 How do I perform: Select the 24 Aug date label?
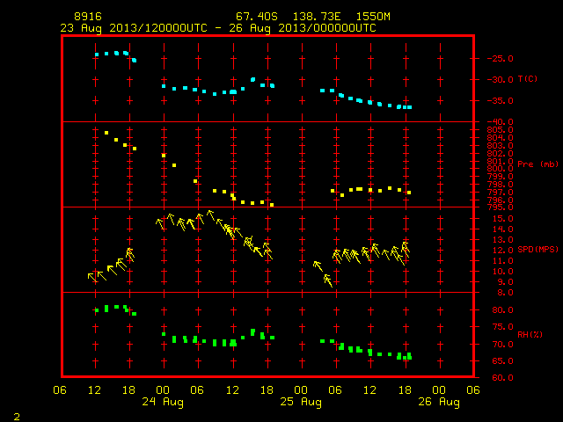pyautogui.click(x=163, y=402)
